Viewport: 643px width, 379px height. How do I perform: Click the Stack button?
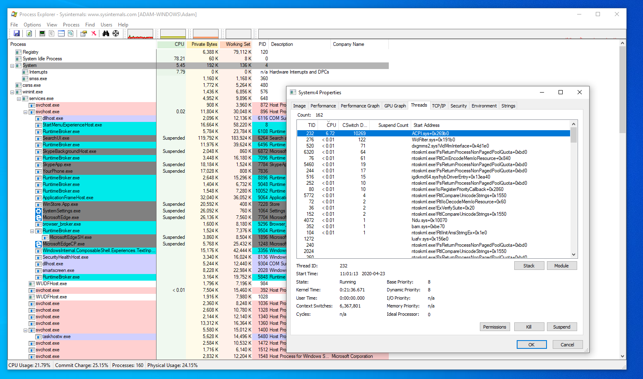pyautogui.click(x=529, y=266)
